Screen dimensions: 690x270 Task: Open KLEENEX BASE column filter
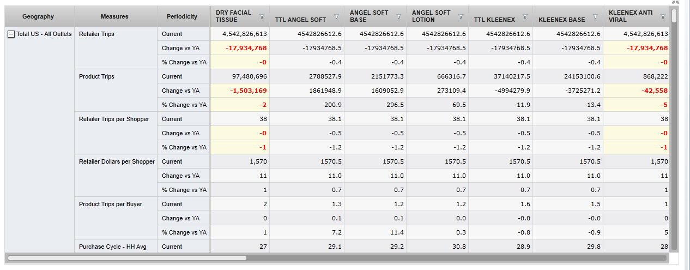(x=596, y=16)
